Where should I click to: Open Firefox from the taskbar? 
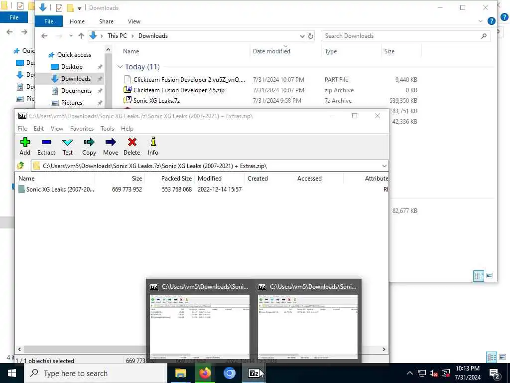[205, 373]
